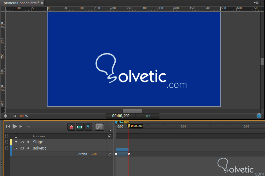Image resolution: width=265 pixels, height=176 pixels.
Task: Click the 00:00,200 timecode field
Action: pos(121,116)
